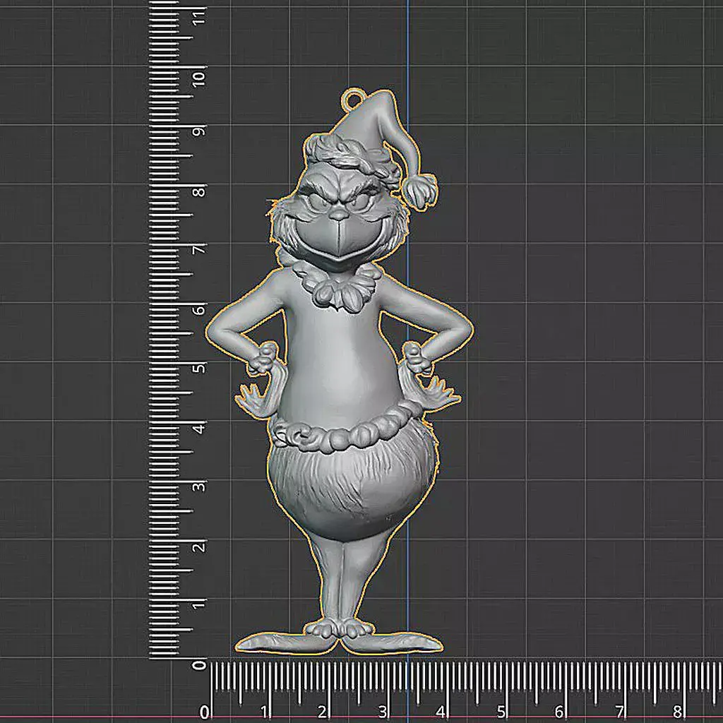Click the "8" label on the vertical ruler
This screenshot has width=723, height=723.
(198, 191)
